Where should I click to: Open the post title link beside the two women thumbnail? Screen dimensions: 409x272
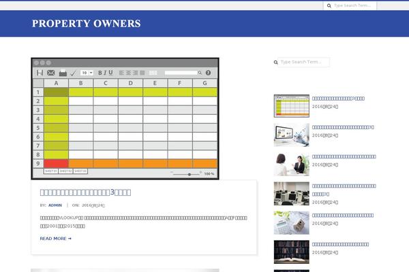344,156
